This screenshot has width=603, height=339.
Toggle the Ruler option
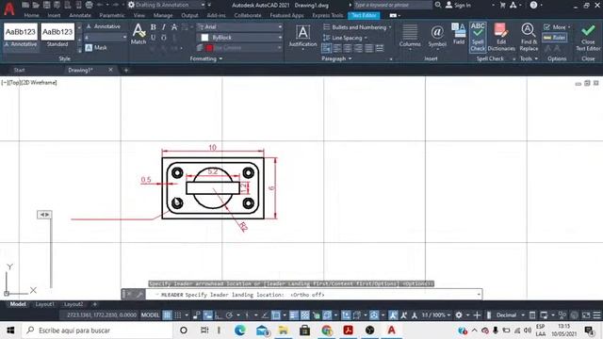(x=554, y=38)
